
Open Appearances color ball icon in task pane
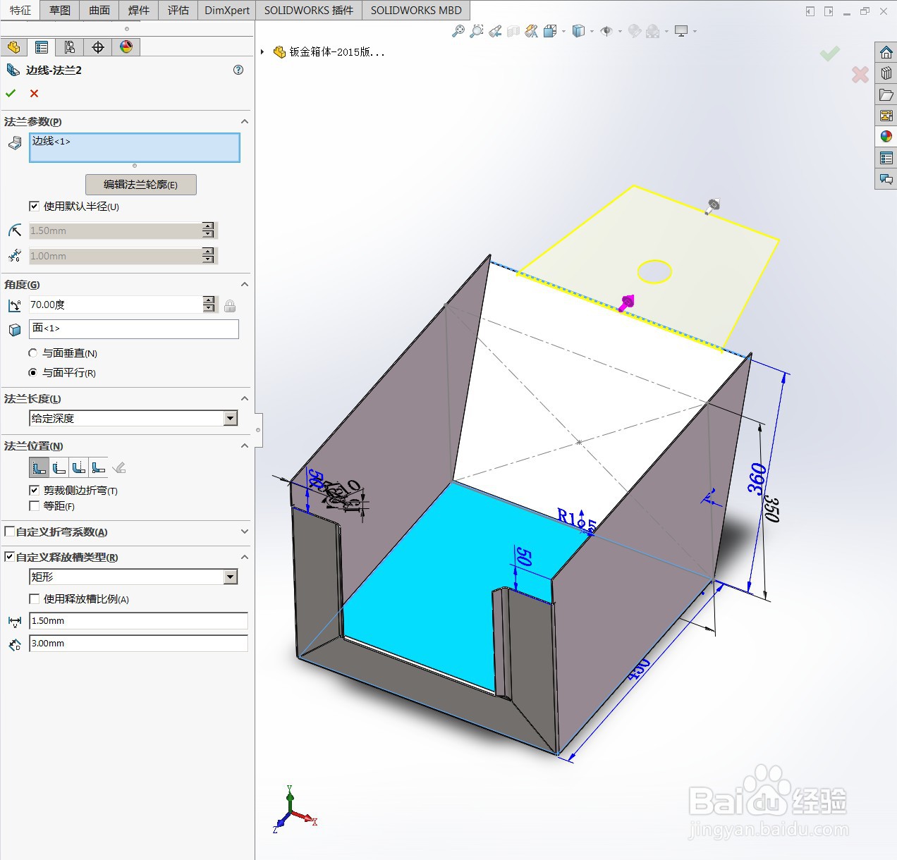tap(886, 137)
